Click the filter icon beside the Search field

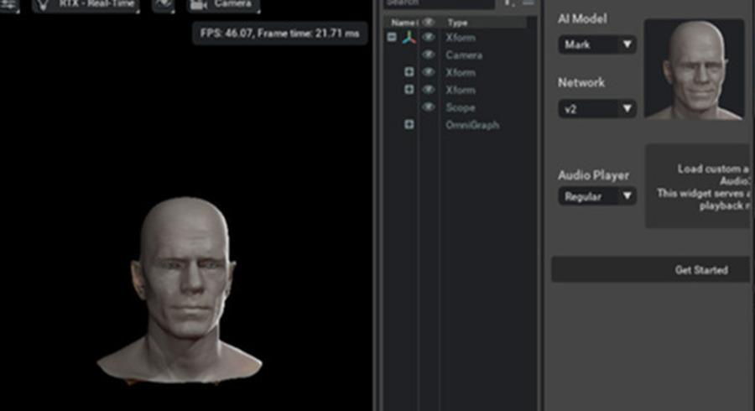[508, 3]
